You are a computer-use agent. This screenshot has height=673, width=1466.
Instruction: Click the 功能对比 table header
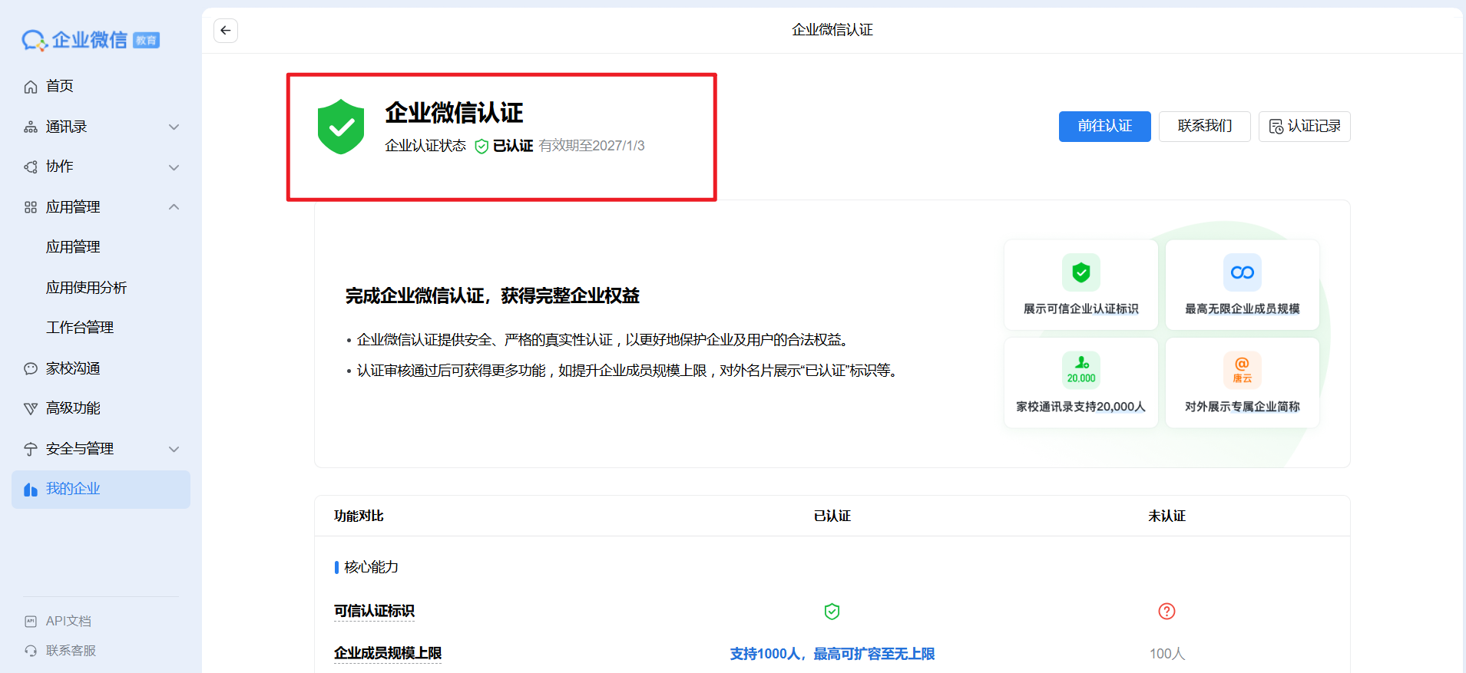[359, 516]
